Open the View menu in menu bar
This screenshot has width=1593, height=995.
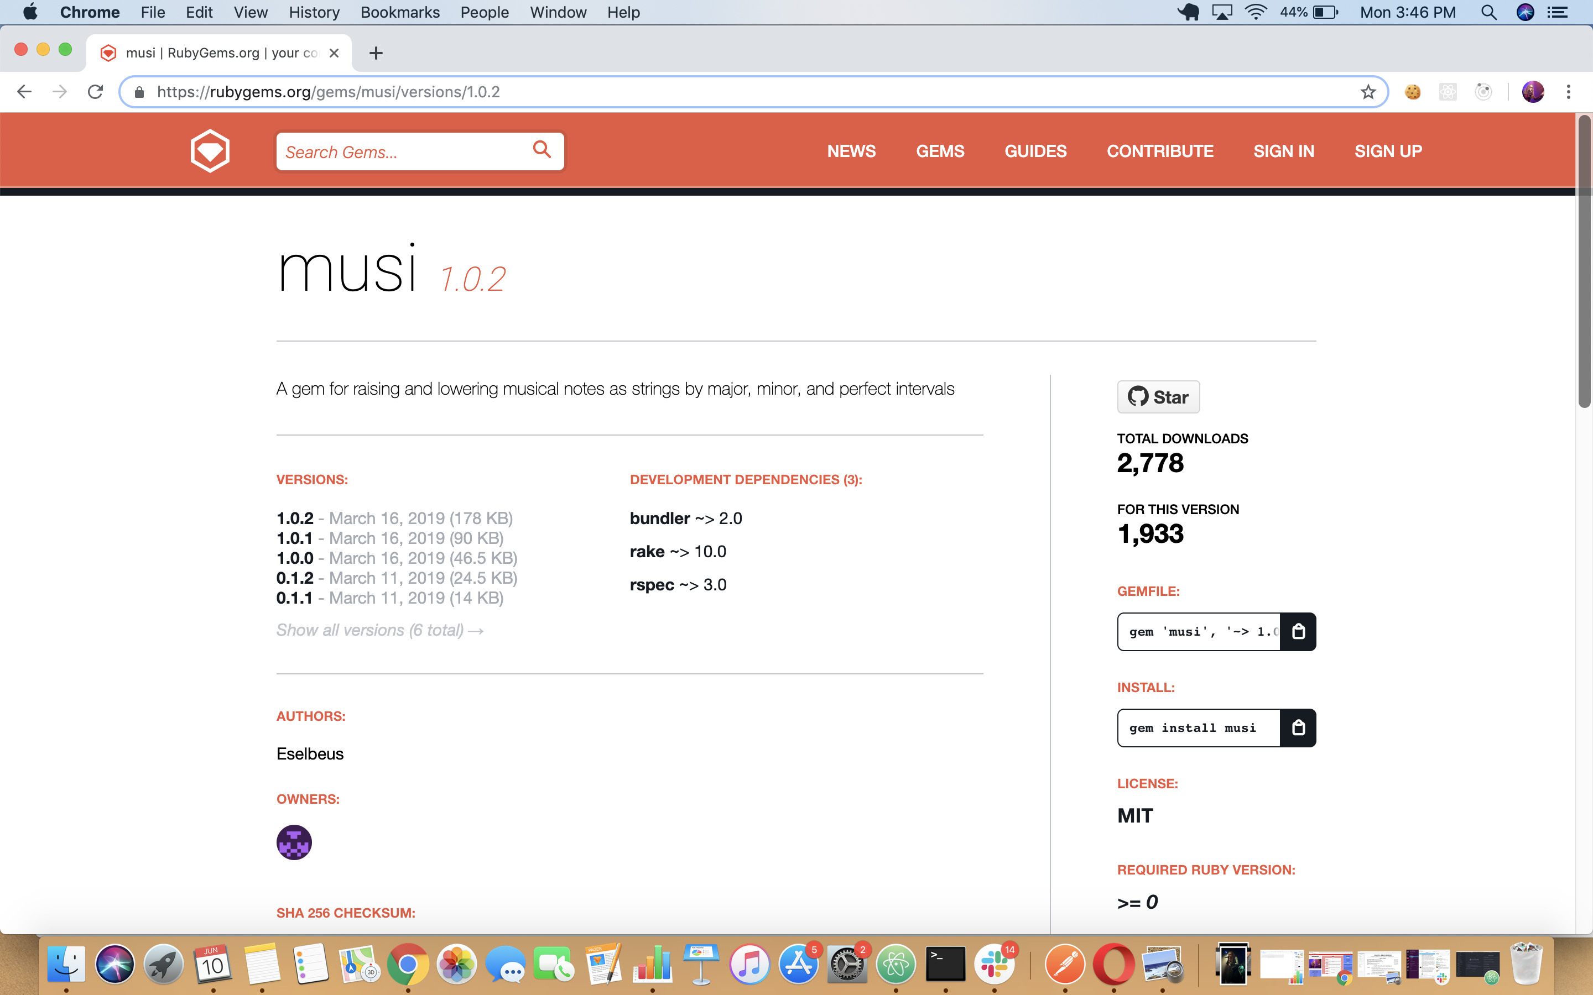tap(250, 13)
